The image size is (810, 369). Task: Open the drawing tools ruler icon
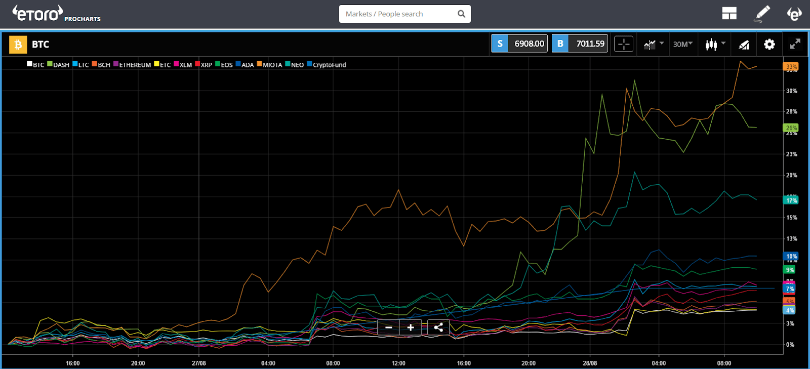pyautogui.click(x=744, y=45)
